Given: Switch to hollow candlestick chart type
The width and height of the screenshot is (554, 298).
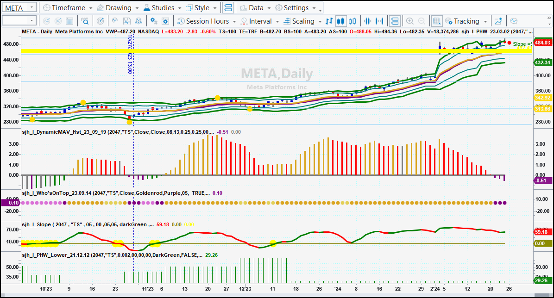Looking at the screenshot, I should pos(352,21).
